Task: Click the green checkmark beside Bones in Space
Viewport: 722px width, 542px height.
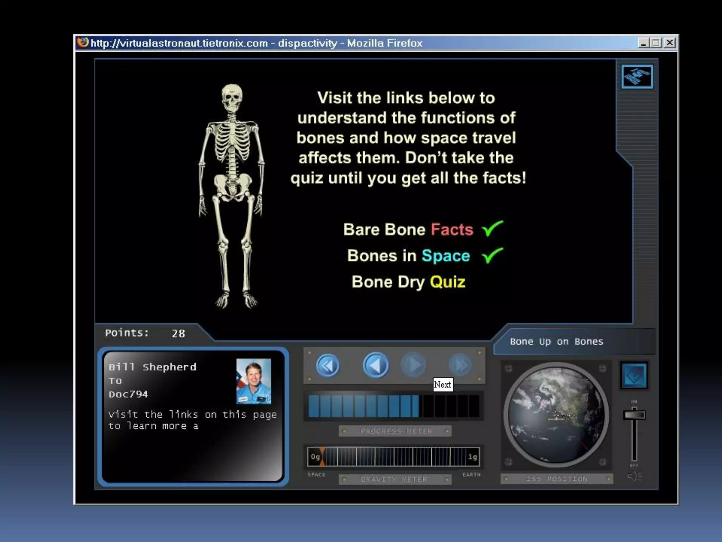Action: [492, 255]
